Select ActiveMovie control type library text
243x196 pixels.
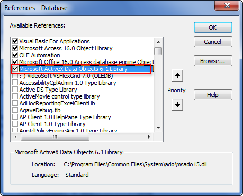tap(59, 96)
